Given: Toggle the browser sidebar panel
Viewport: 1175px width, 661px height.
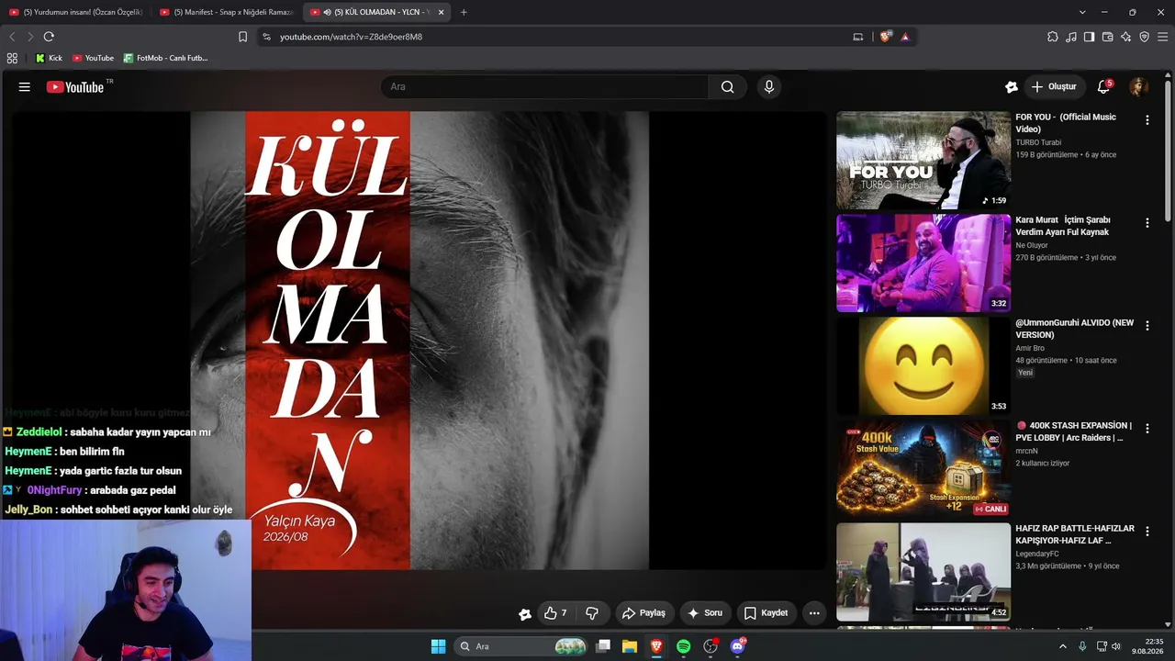Looking at the screenshot, I should pos(1089,37).
